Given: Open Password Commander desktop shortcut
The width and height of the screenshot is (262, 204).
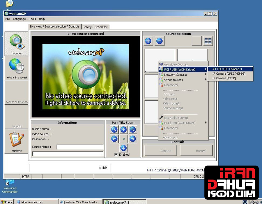Looking at the screenshot, I should click(10, 187).
